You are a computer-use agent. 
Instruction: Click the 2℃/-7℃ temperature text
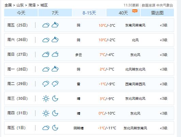tap(107, 69)
